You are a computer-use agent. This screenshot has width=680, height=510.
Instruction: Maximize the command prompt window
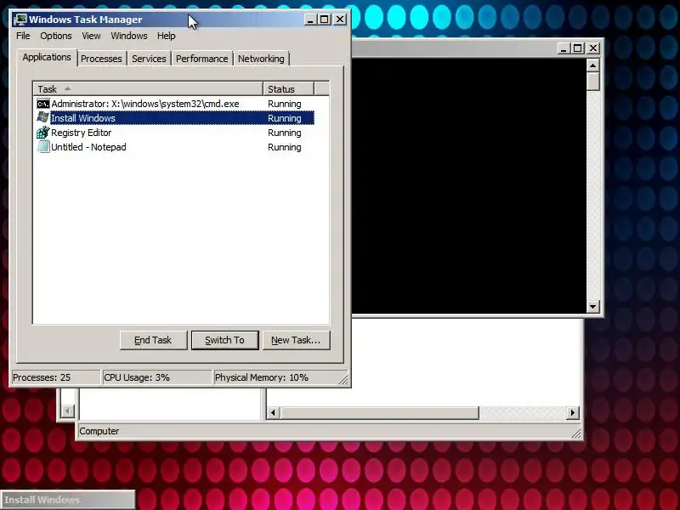[578, 48]
